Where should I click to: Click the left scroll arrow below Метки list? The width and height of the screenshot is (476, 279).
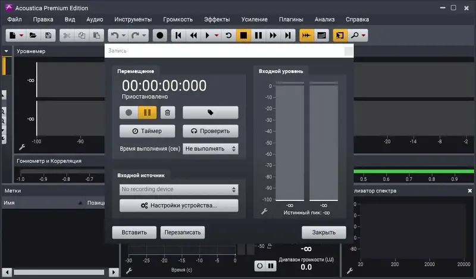click(7, 272)
